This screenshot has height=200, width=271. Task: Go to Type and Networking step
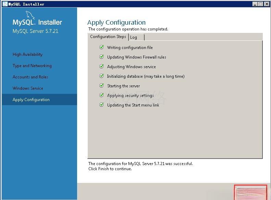tap(32, 66)
